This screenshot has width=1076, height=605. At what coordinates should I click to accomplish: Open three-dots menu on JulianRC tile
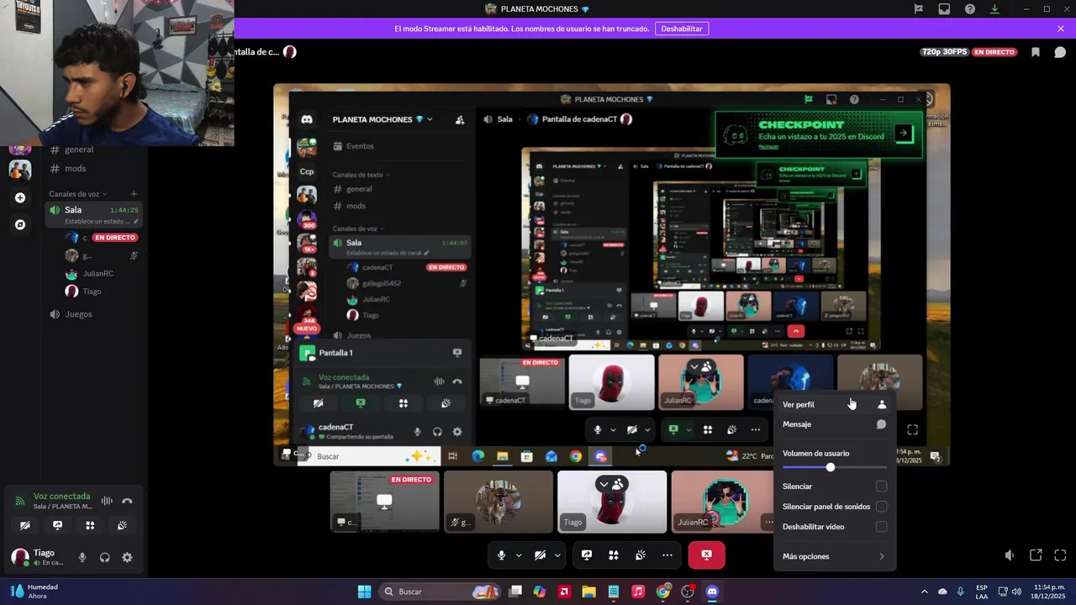click(x=768, y=522)
